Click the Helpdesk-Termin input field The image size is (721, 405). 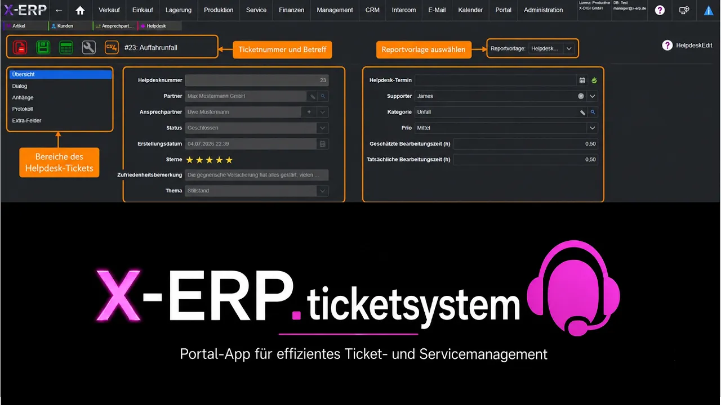[496, 80]
